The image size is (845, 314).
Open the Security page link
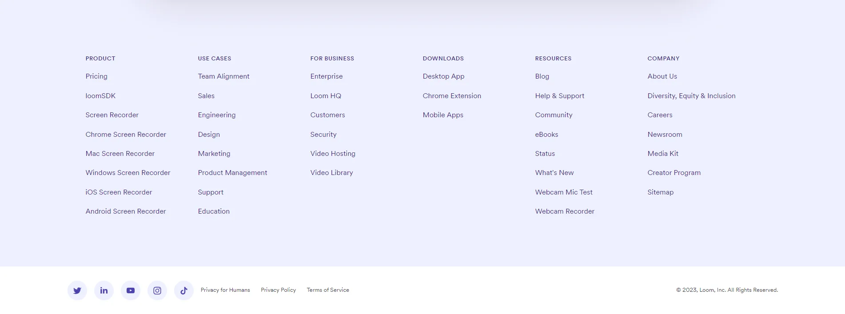pos(323,135)
